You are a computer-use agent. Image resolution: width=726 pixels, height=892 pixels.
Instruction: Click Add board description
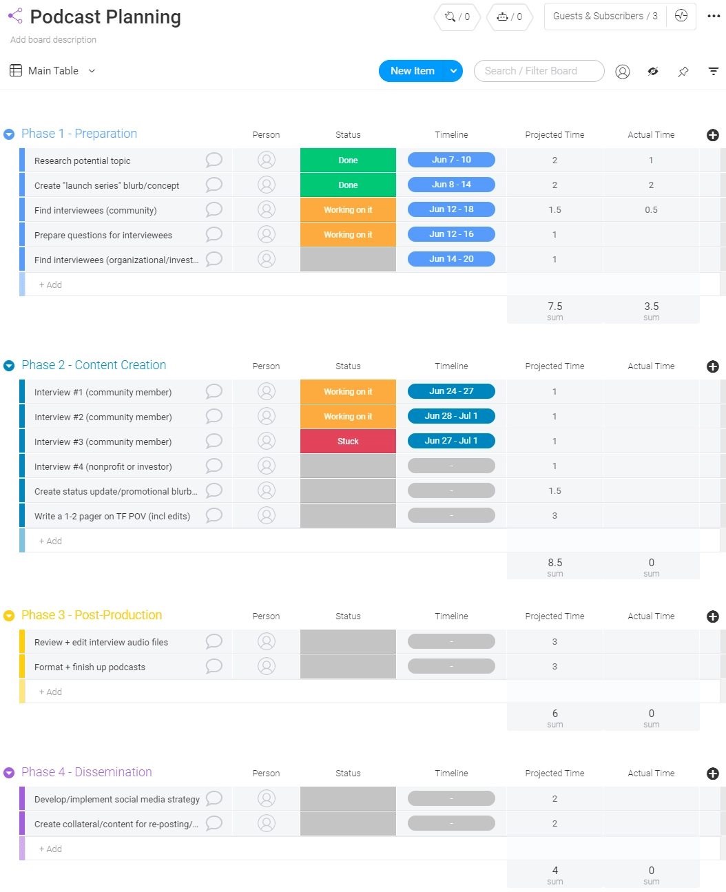coord(53,39)
